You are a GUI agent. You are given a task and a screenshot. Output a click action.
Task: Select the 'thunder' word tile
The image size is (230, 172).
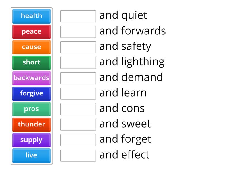tap(31, 124)
